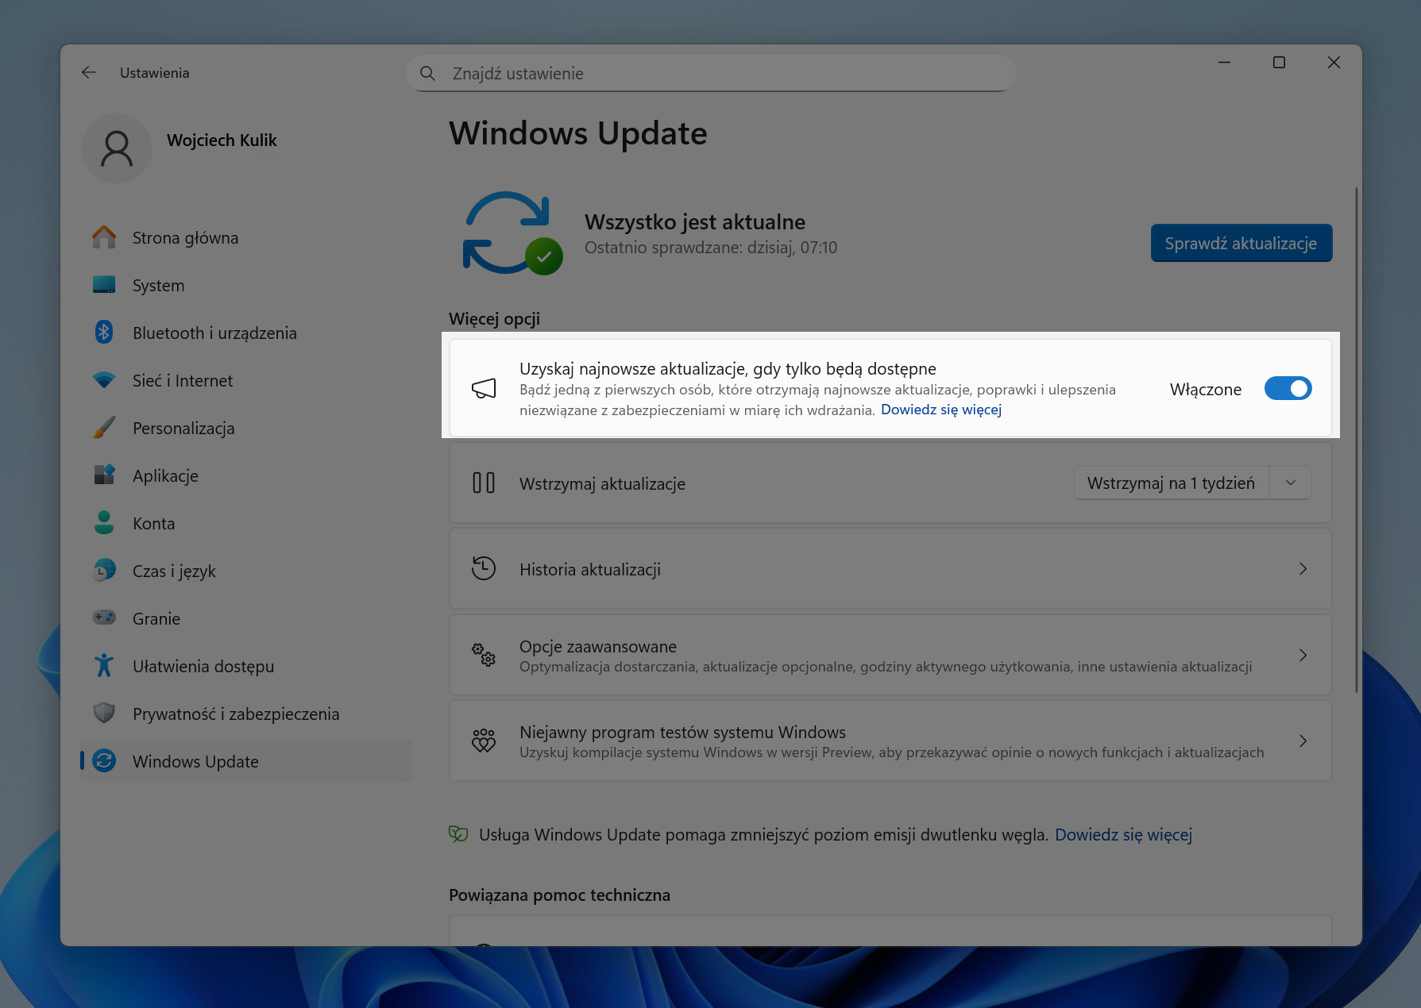1421x1008 pixels.
Task: Expand Opcje zaawansowane with its chevron
Action: click(1303, 655)
